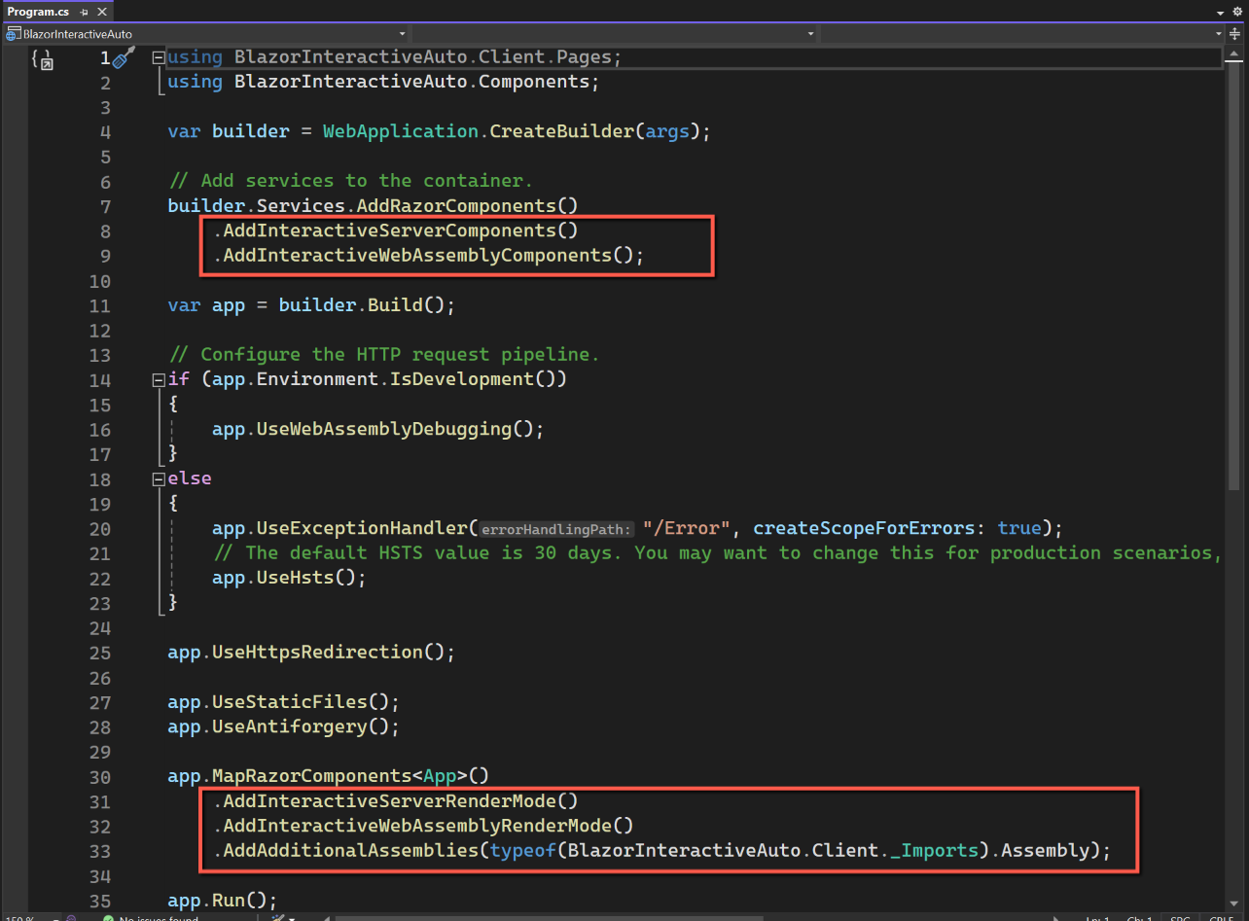Click the editor settings gear icon top right
This screenshot has height=921, width=1249.
[x=1236, y=11]
